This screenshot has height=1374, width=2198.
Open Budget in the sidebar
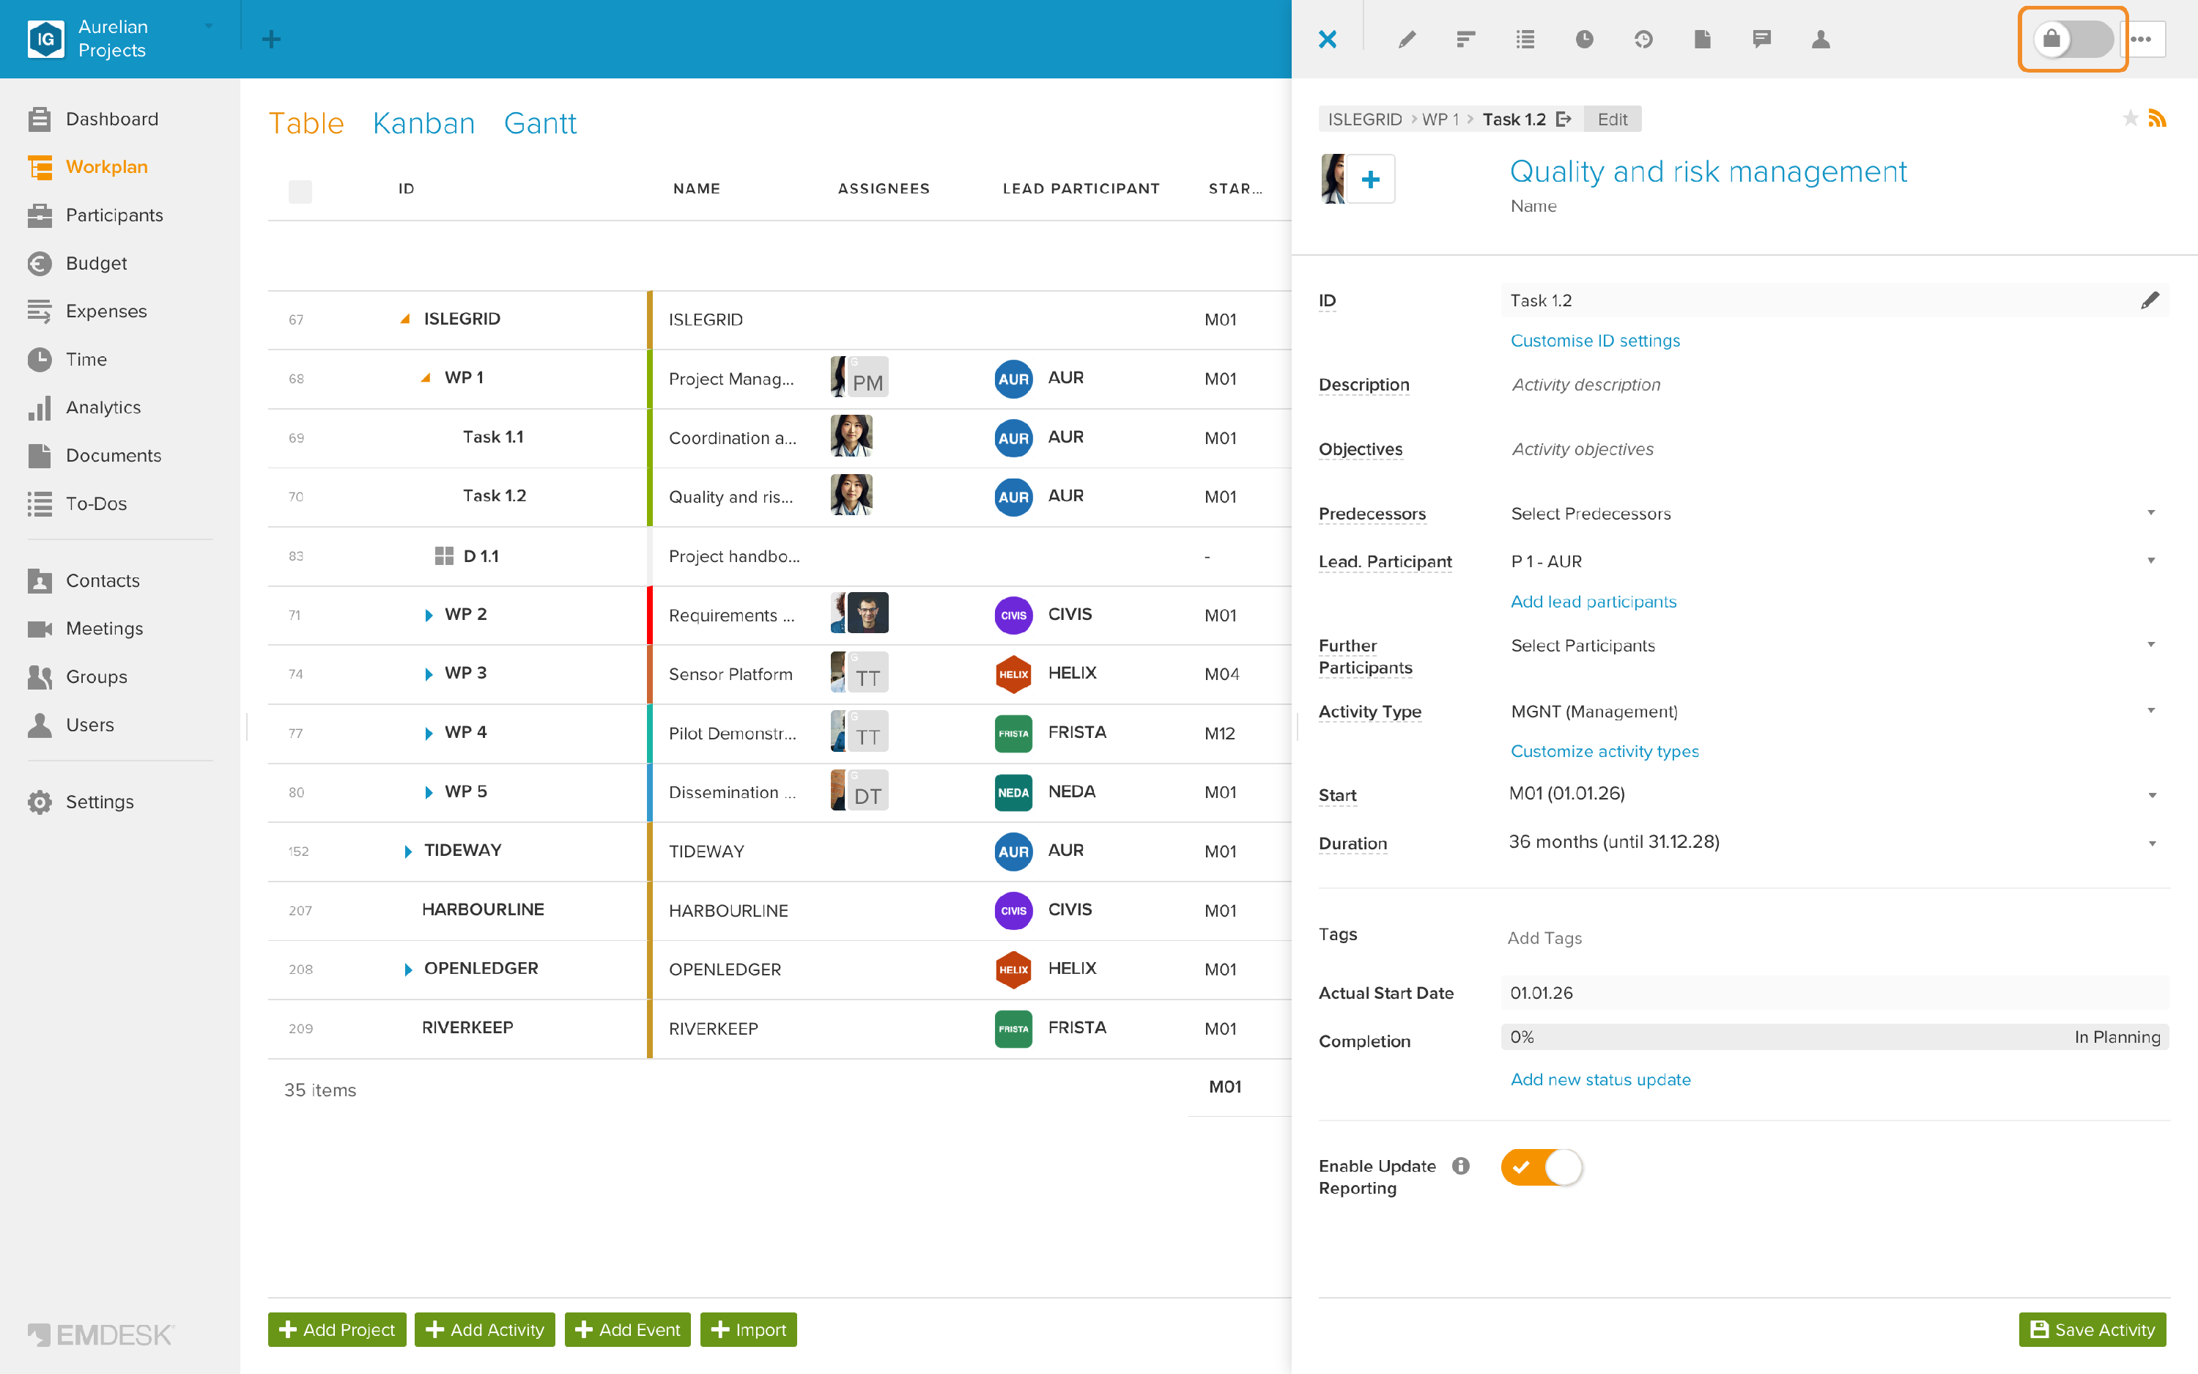tap(95, 264)
